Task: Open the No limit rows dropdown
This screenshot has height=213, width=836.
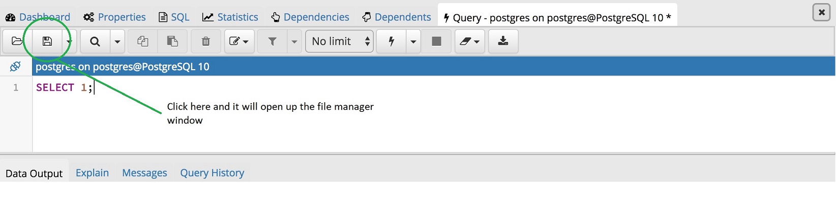Action: coord(339,41)
